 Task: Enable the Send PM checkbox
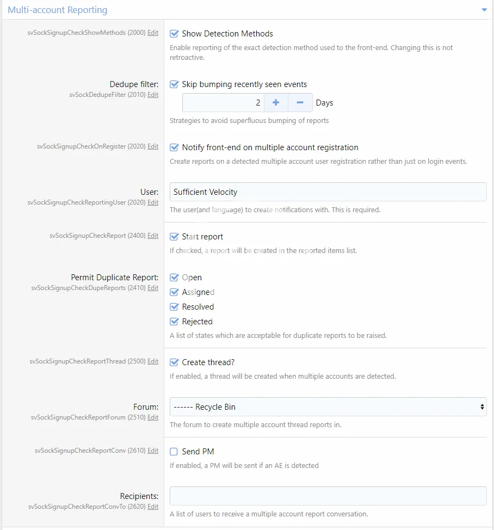(175, 452)
